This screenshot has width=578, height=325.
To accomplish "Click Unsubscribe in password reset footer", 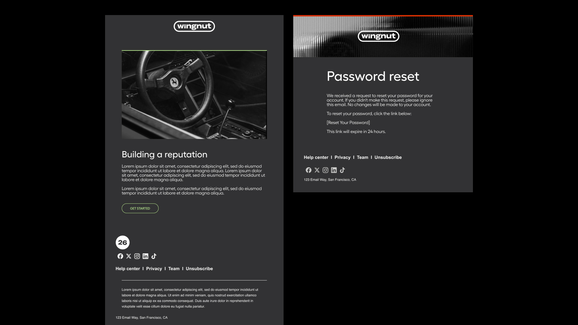I will tap(388, 157).
